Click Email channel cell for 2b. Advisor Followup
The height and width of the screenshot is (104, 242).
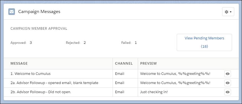(x=119, y=92)
